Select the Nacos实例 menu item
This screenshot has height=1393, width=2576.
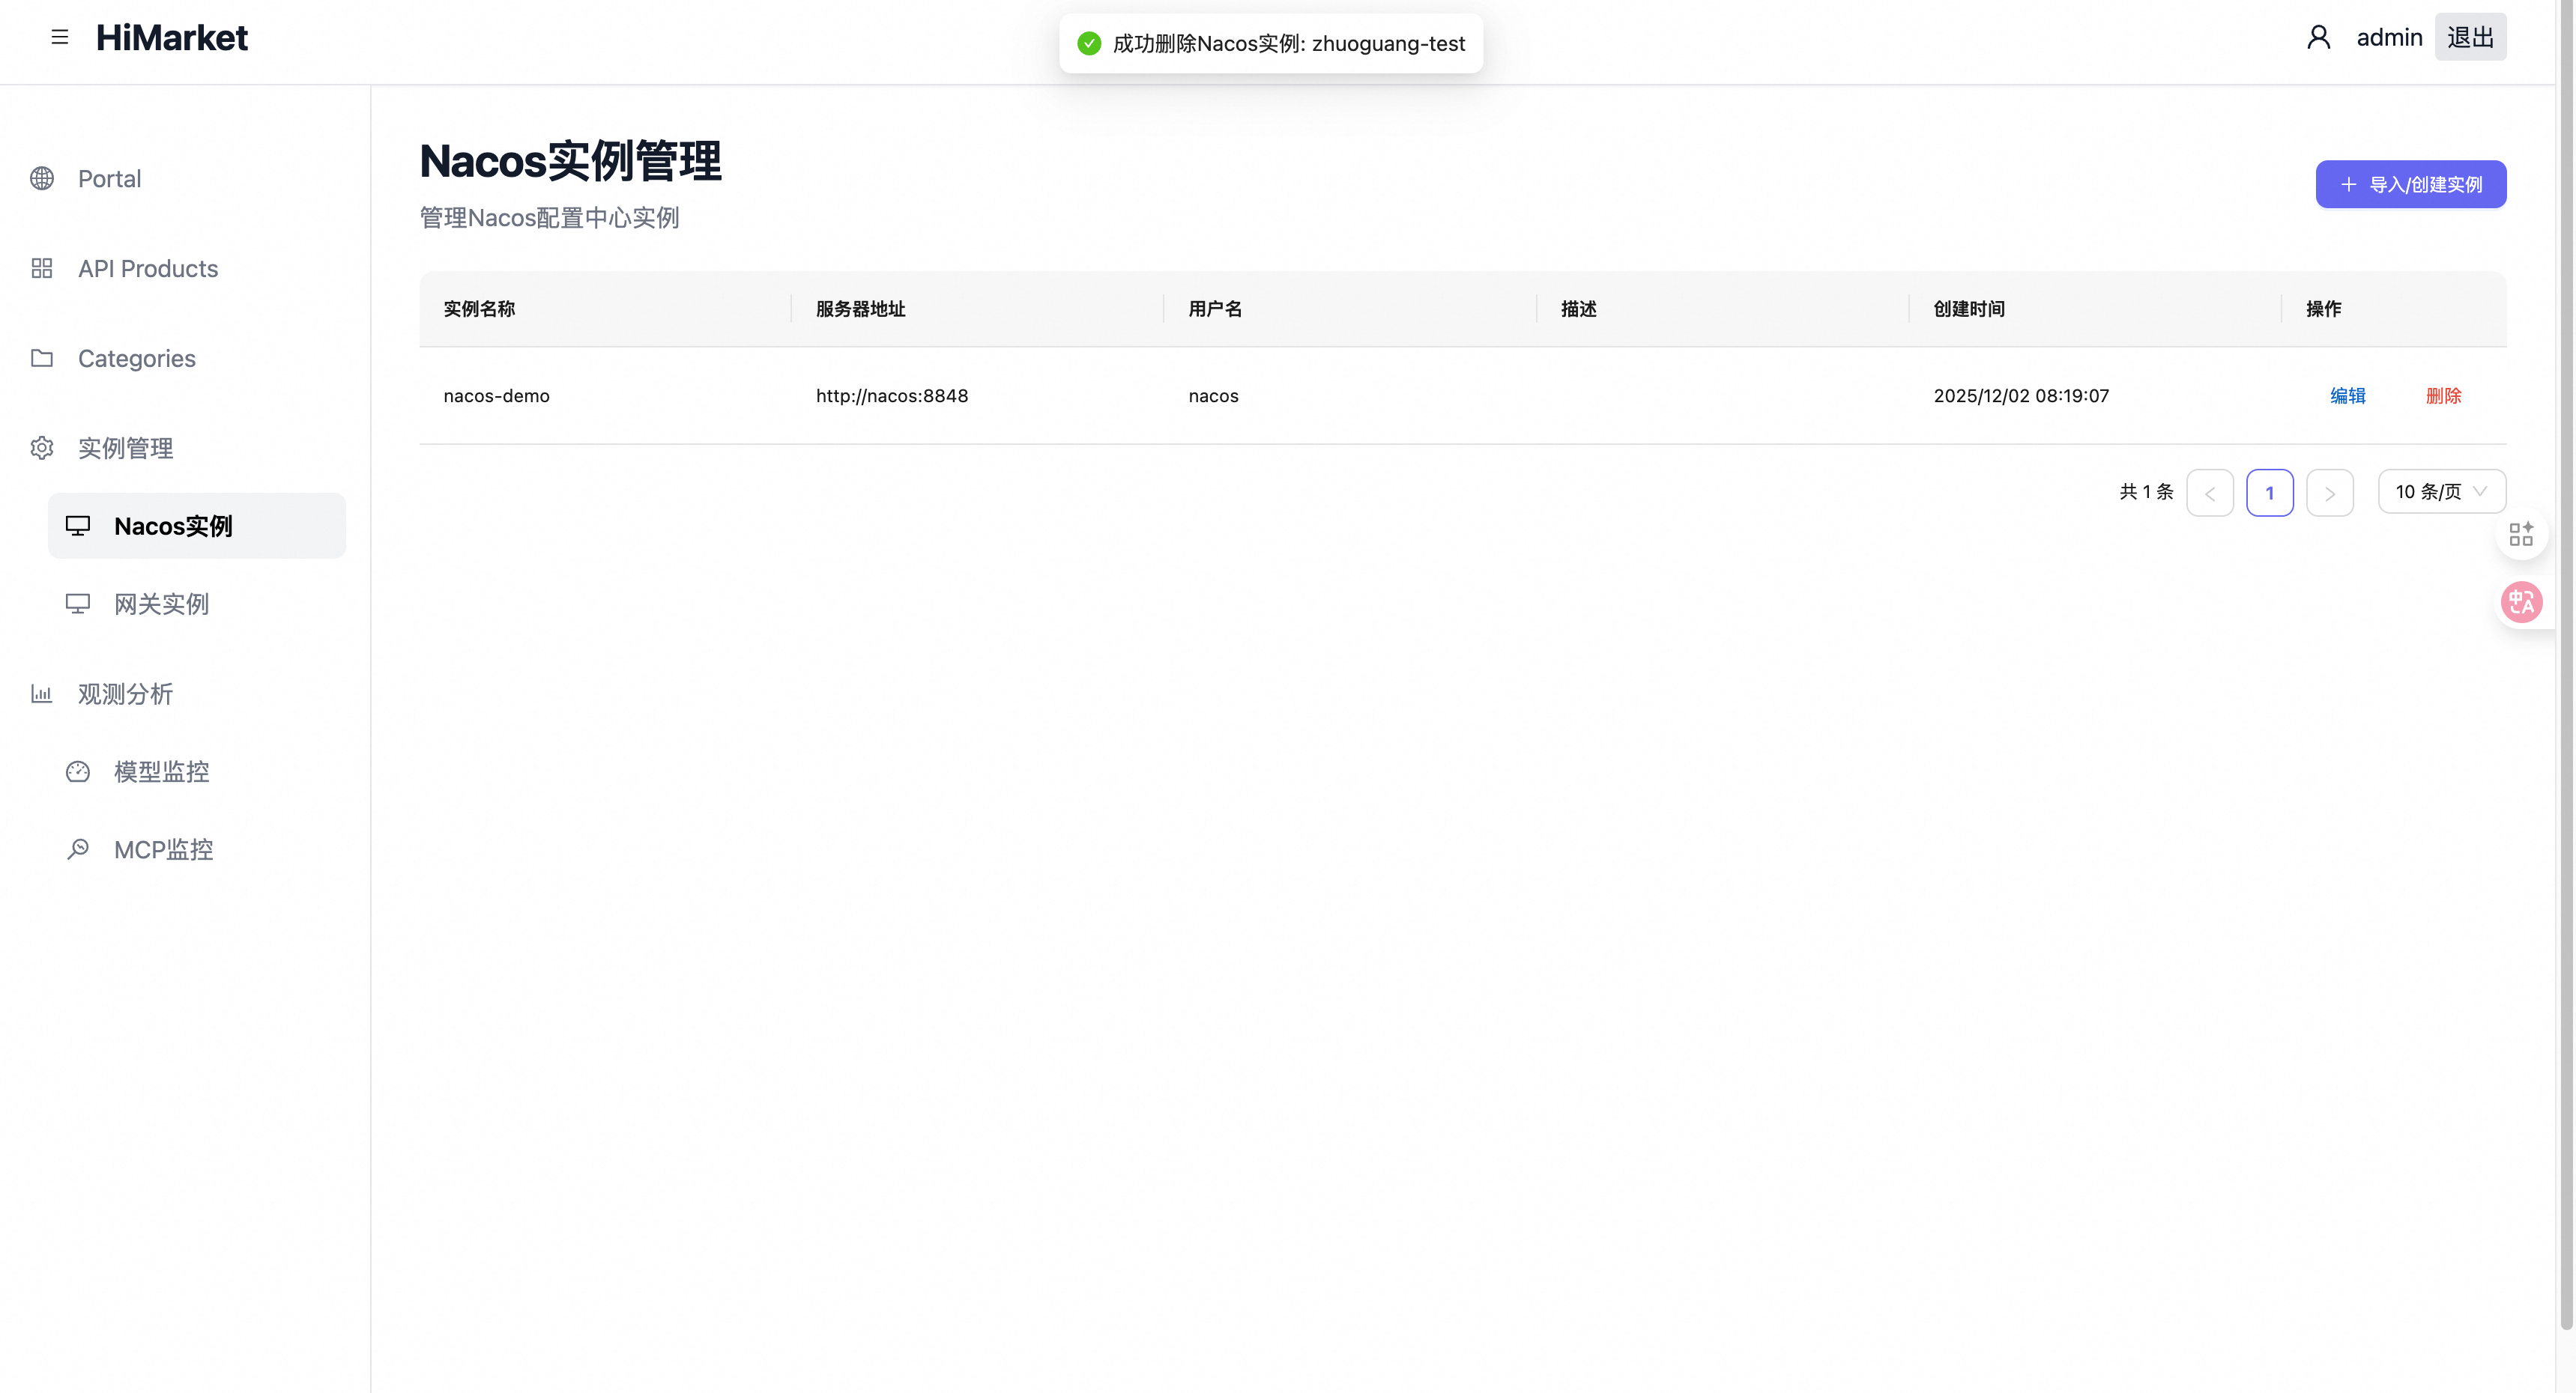[174, 526]
